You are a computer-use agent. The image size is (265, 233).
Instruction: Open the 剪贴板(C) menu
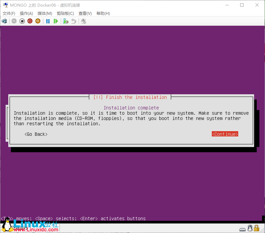65,13
